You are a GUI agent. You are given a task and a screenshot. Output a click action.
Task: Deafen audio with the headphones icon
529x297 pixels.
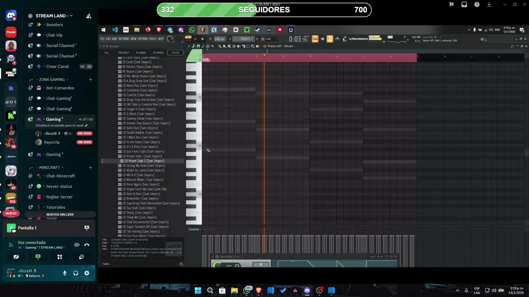[76, 273]
